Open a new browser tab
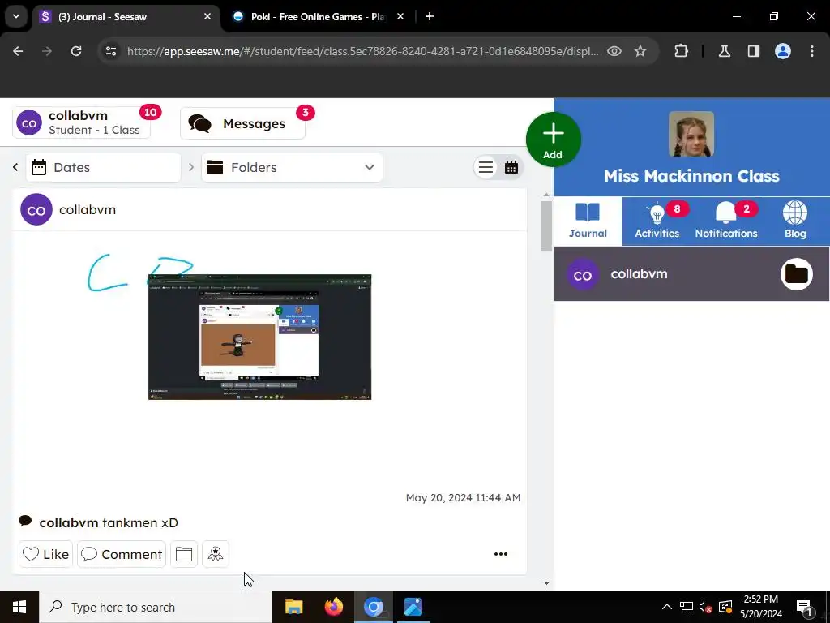Screen dimensions: 830x623 coord(430,17)
